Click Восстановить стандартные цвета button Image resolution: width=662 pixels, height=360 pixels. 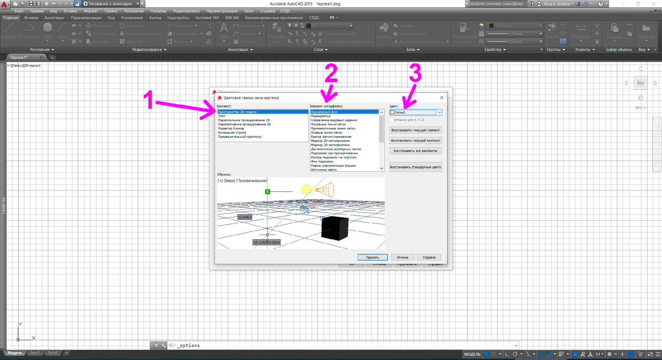pos(415,167)
